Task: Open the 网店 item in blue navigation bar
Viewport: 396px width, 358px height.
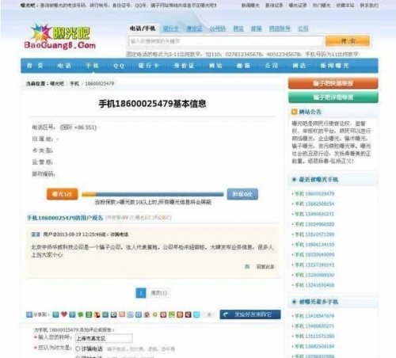Action: click(299, 66)
